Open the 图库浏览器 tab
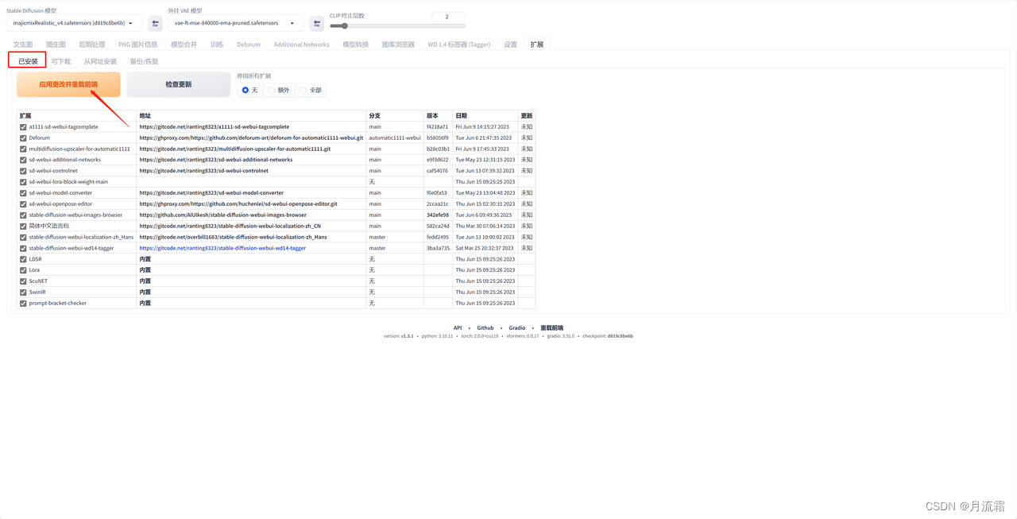The width and height of the screenshot is (1017, 519). coord(398,45)
